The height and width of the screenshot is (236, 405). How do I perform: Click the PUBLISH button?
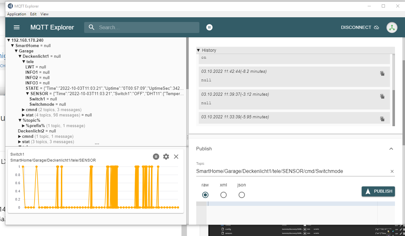378,191
